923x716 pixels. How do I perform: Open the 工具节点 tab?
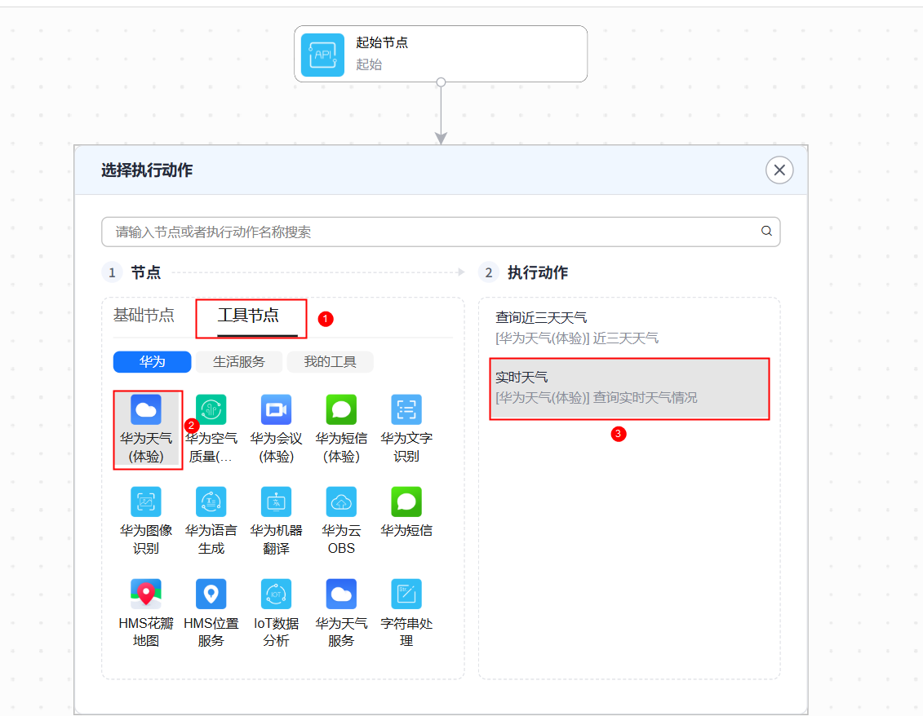248,316
